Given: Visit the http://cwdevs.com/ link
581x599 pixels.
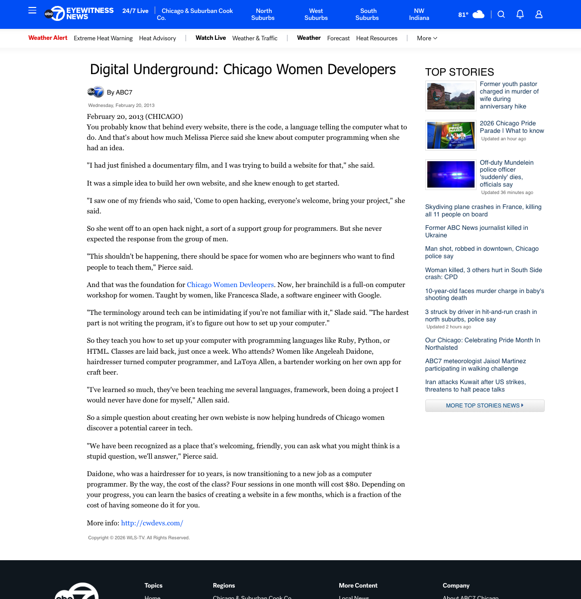Looking at the screenshot, I should pyautogui.click(x=152, y=523).
